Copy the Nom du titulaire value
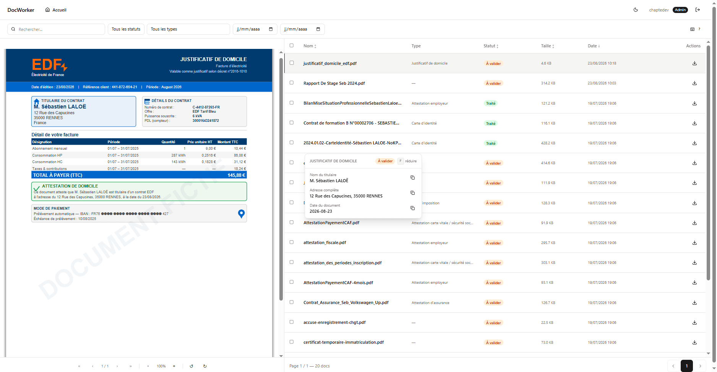 (412, 178)
